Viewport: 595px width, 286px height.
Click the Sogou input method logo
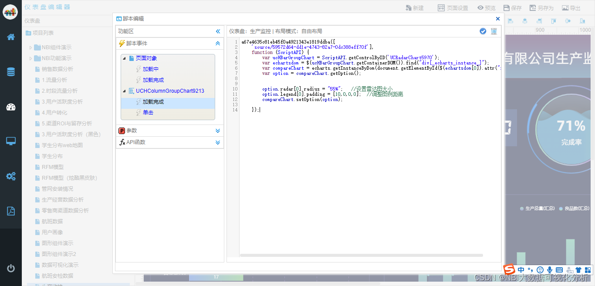509,270
